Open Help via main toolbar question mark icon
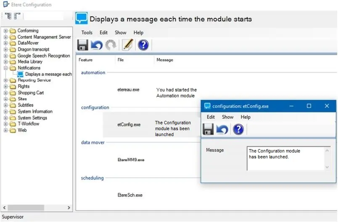Image resolution: width=338 pixels, height=222 pixels. coord(143,45)
